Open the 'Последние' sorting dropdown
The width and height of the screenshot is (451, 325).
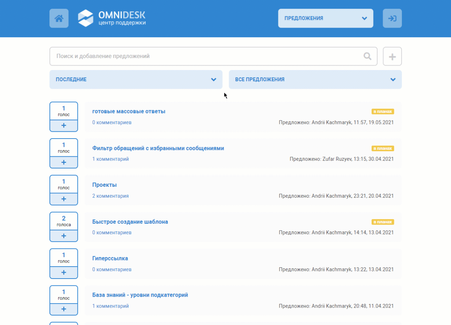click(136, 79)
